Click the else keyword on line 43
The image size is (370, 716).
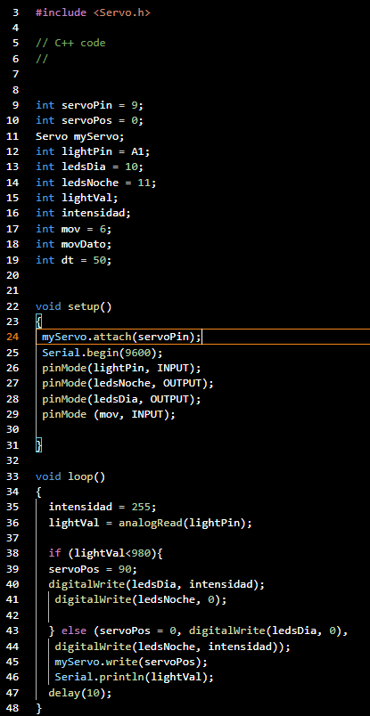74,631
